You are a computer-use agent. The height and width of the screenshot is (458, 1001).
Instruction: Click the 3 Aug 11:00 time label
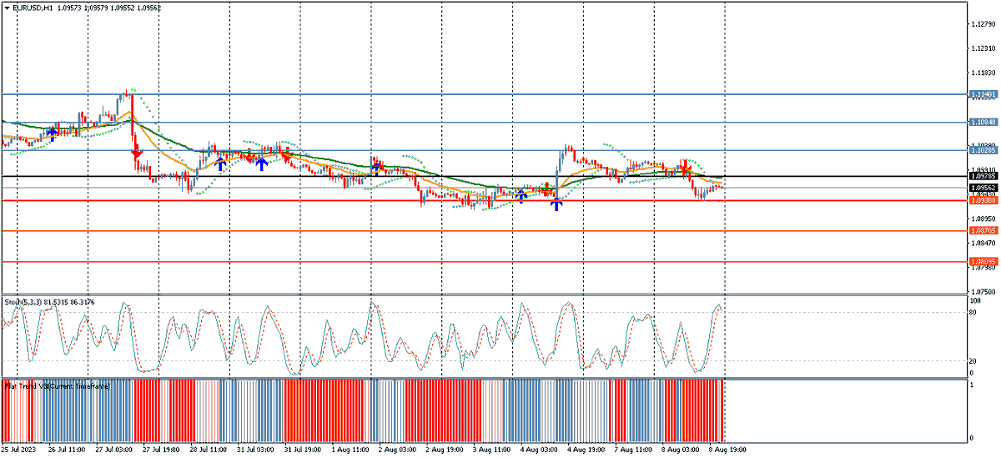(x=493, y=450)
